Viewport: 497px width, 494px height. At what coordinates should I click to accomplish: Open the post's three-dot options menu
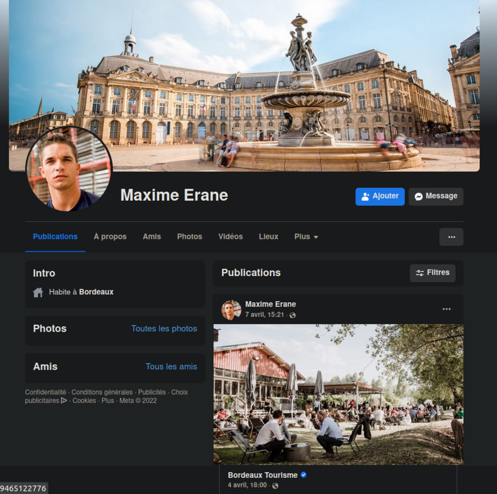[x=446, y=309]
